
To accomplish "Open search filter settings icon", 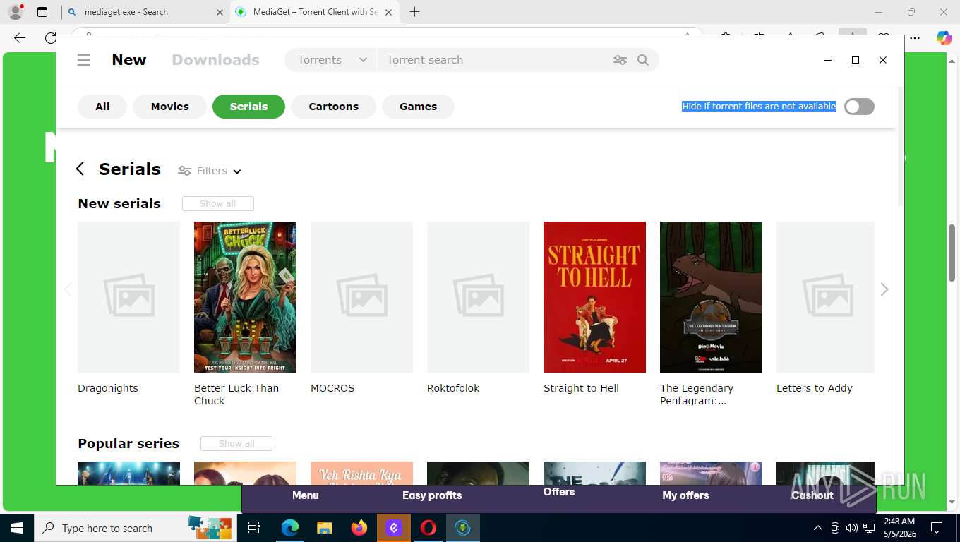I will tap(620, 60).
